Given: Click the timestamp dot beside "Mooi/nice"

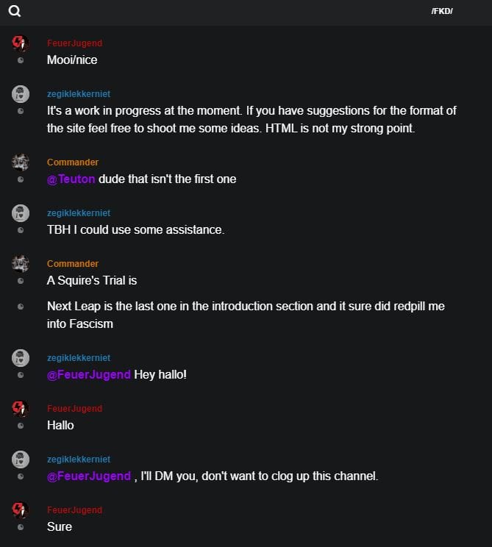Looking at the screenshot, I should [x=21, y=60].
